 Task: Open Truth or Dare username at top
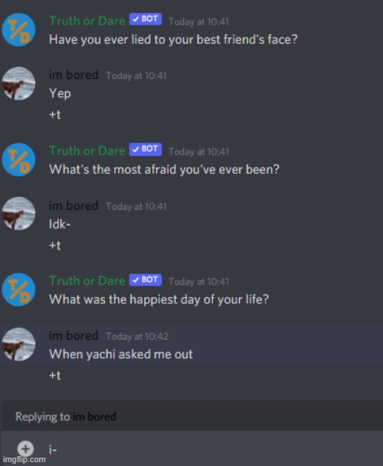pos(87,21)
